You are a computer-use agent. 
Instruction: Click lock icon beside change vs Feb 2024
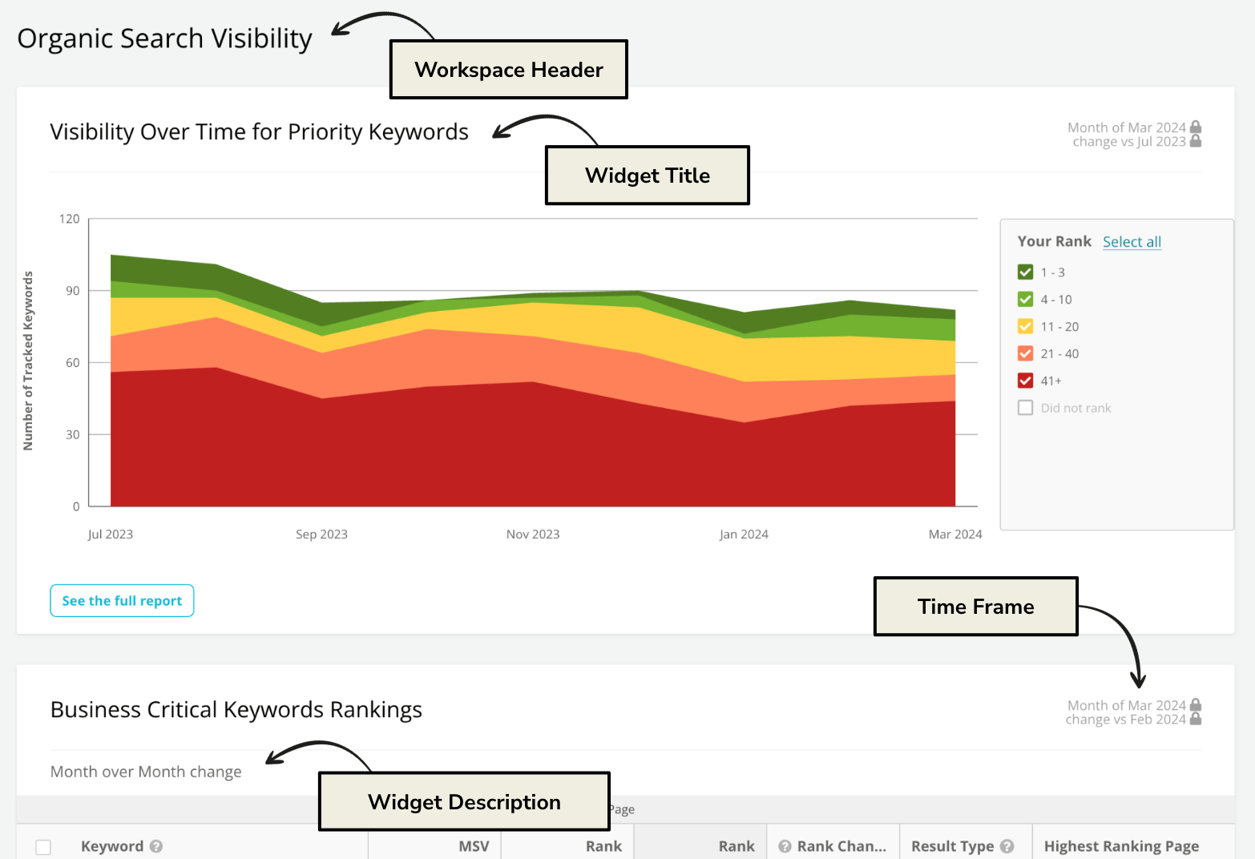pyautogui.click(x=1196, y=719)
